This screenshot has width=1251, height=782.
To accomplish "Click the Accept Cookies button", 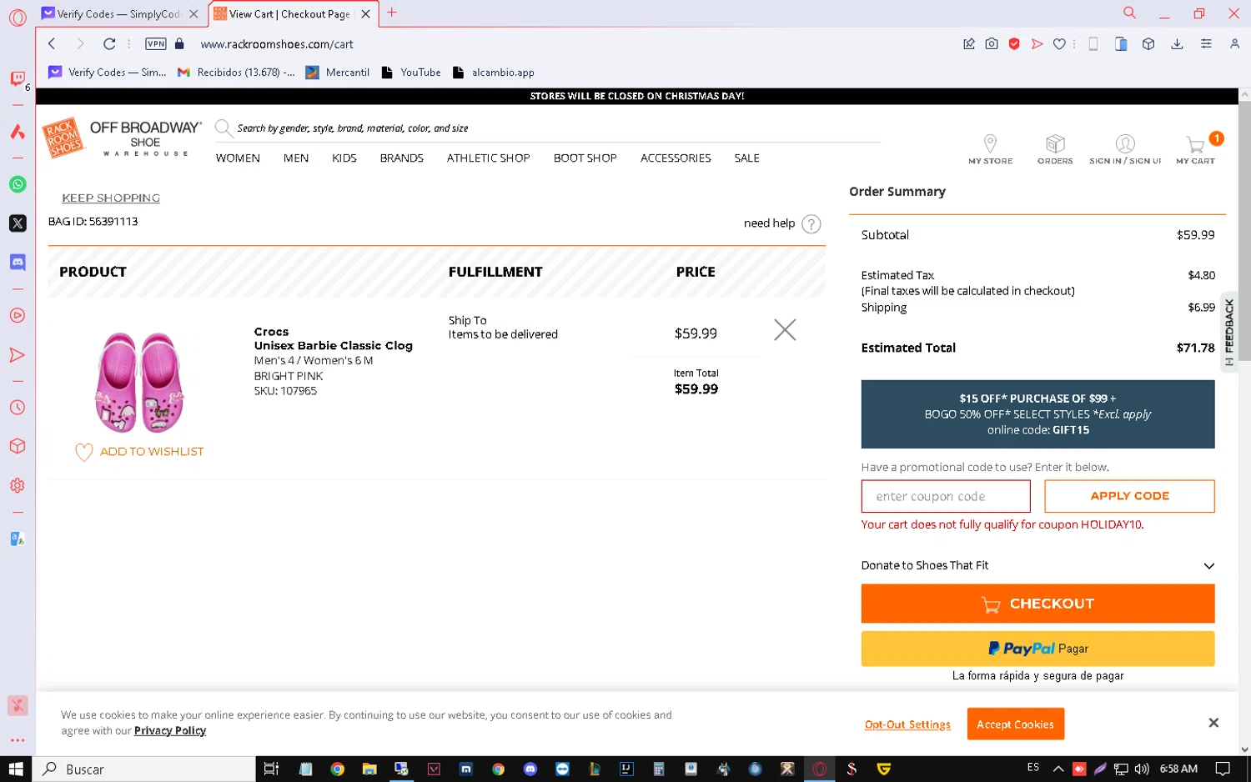I will click(x=1015, y=724).
